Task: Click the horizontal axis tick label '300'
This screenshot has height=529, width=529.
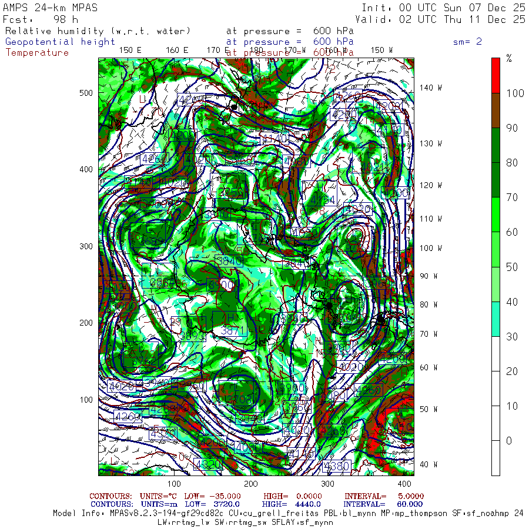Action: [x=327, y=484]
